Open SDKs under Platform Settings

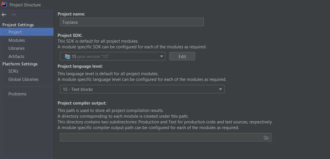coord(13,71)
